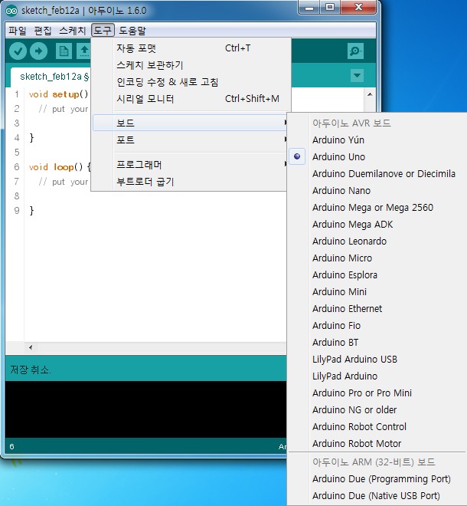Minimize the Arduino IDE window

[309, 8]
